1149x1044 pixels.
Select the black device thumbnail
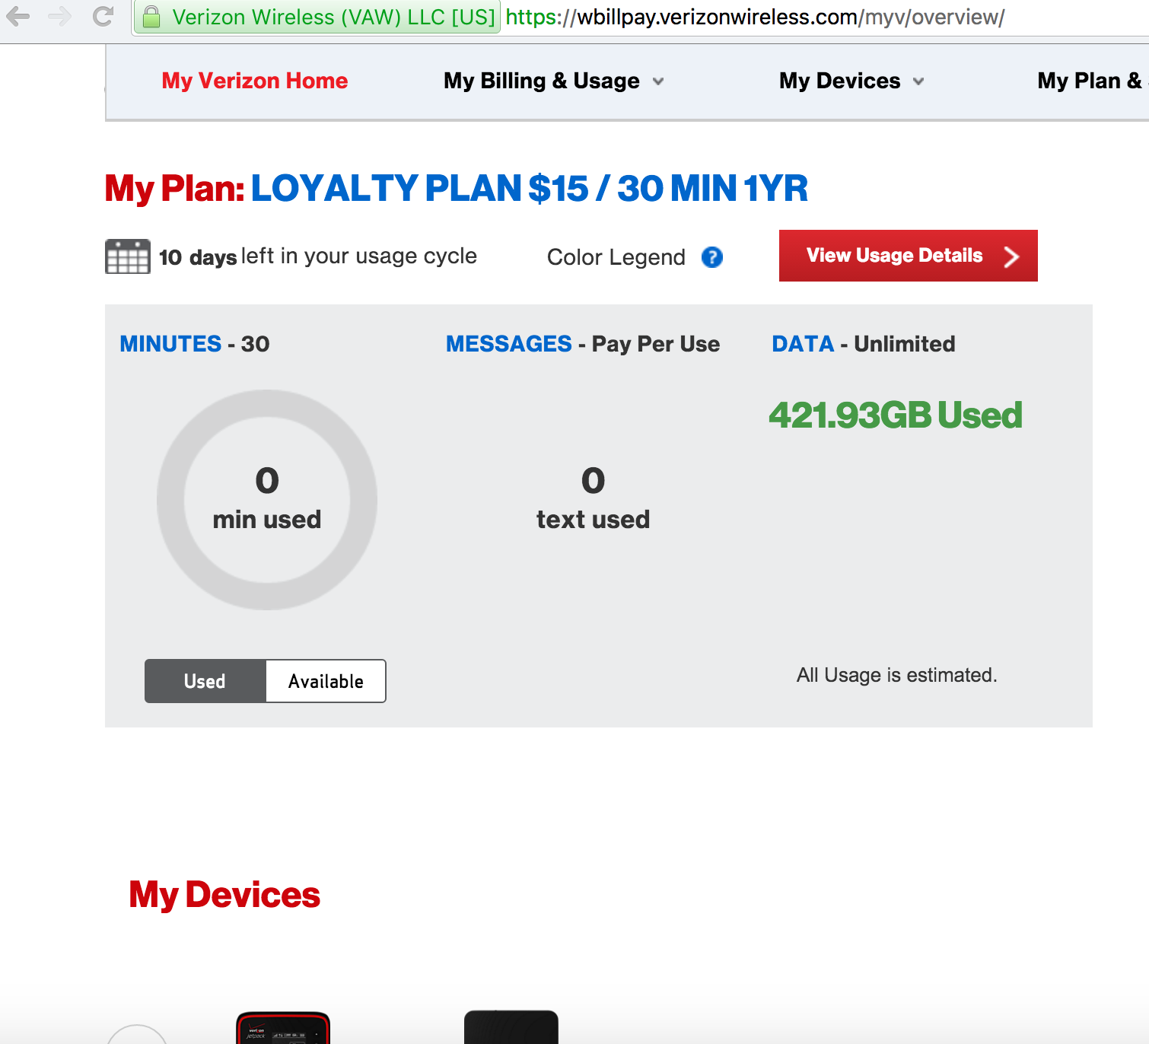click(x=511, y=1027)
